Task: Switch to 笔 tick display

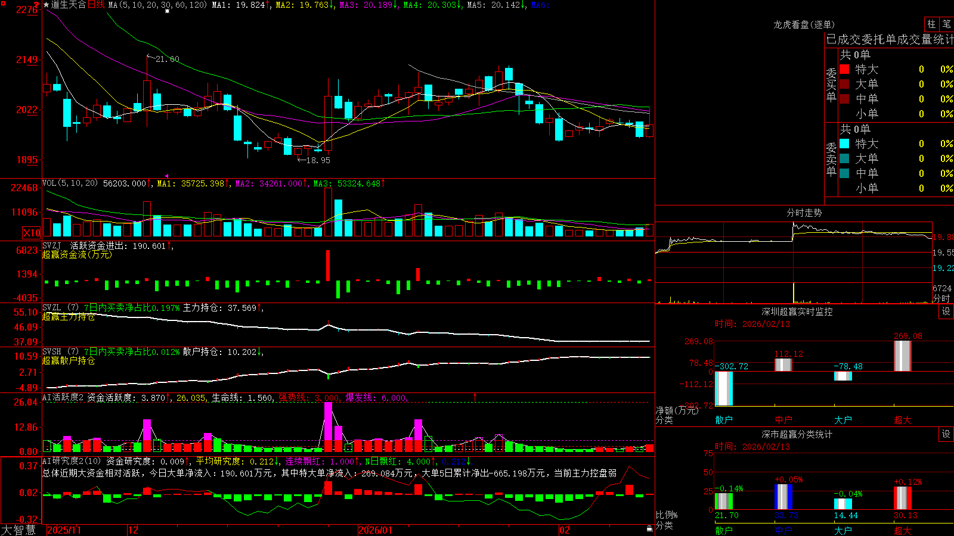Action: click(x=946, y=24)
